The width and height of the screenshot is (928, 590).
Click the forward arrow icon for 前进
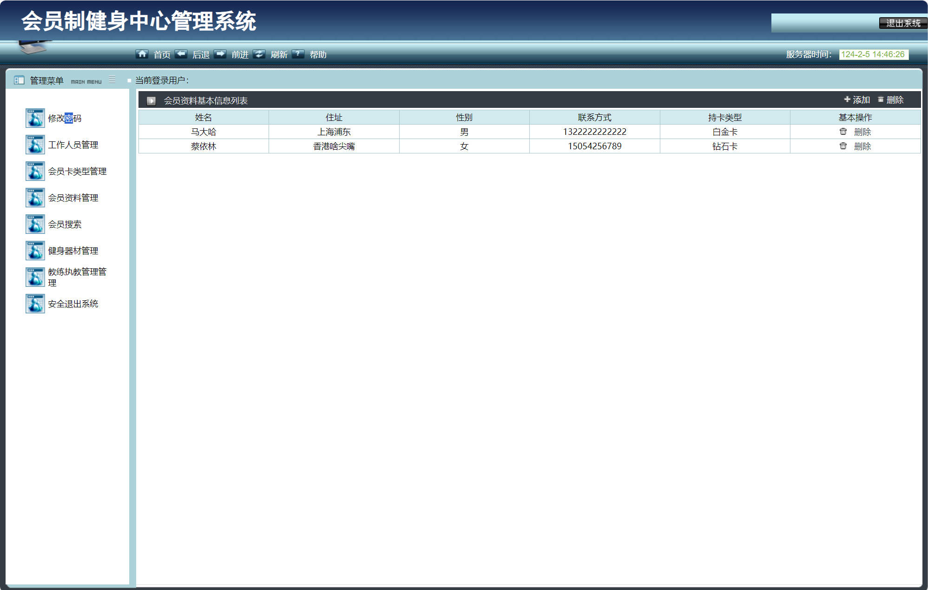[220, 54]
